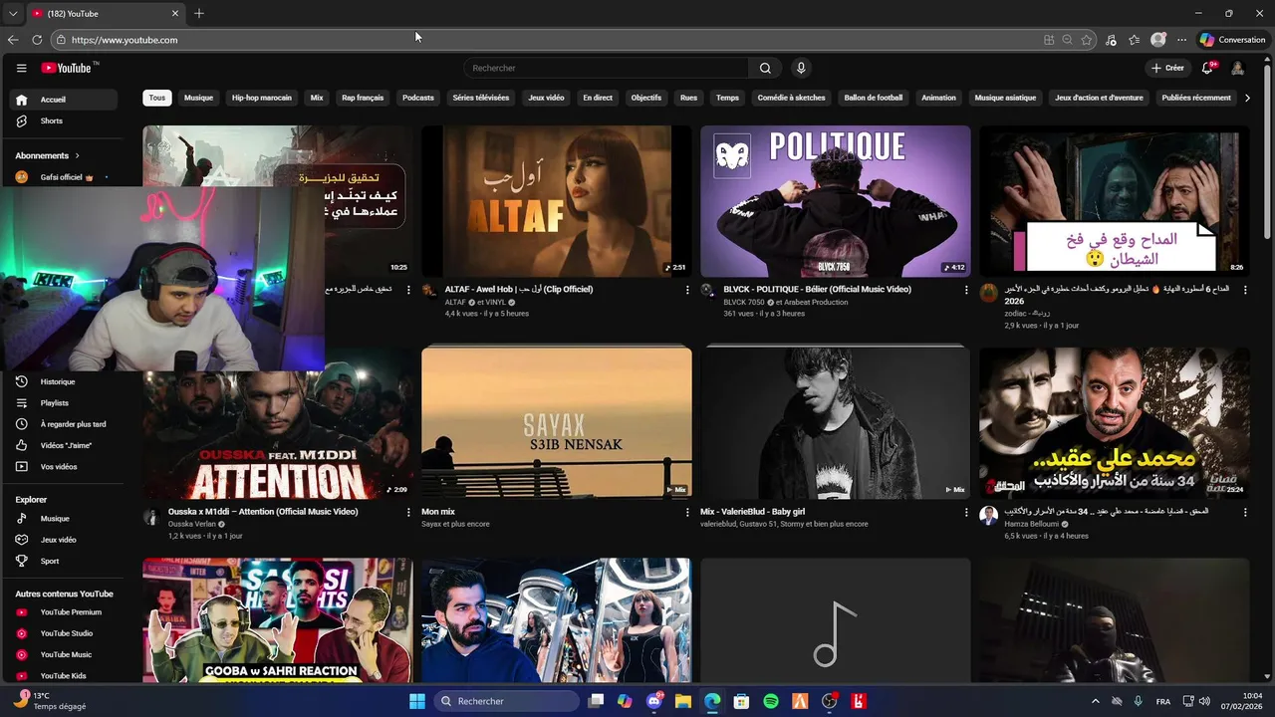1275x717 pixels.
Task: Open Windows Start menu
Action: 417,701
